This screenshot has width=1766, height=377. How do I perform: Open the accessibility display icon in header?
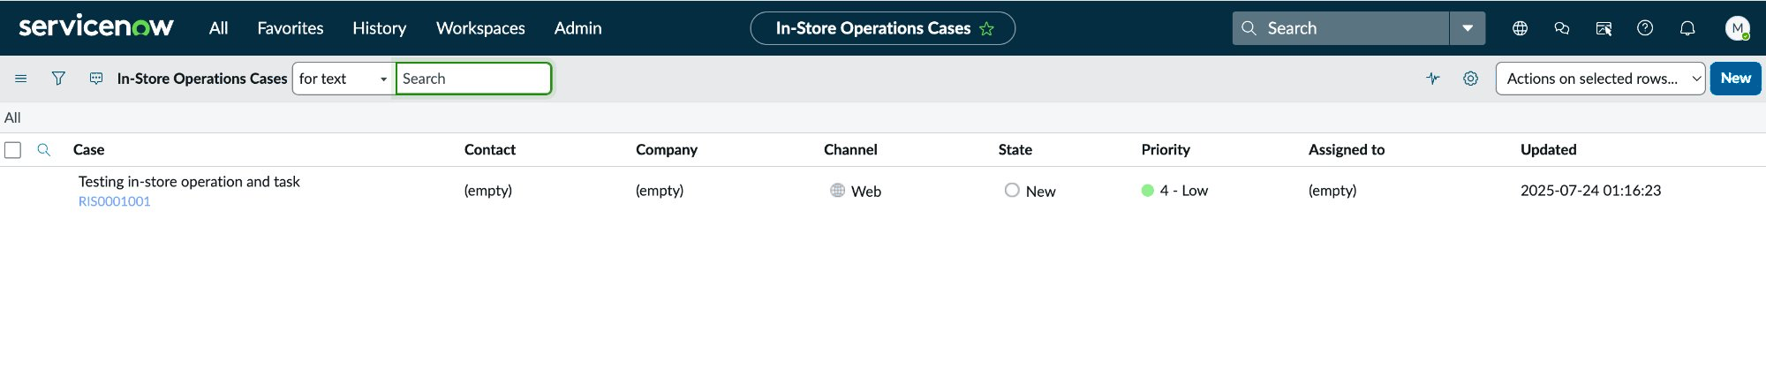point(1604,28)
